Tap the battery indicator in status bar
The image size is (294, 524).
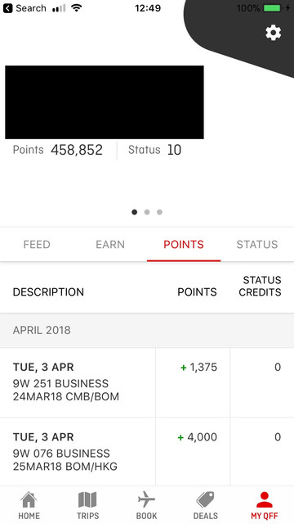(x=272, y=8)
